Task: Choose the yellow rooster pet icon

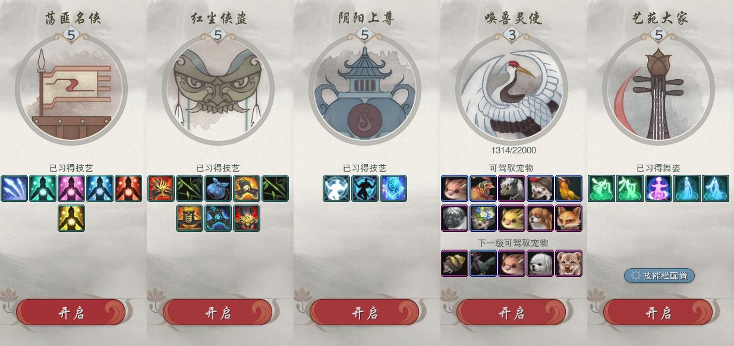Action: [x=569, y=188]
